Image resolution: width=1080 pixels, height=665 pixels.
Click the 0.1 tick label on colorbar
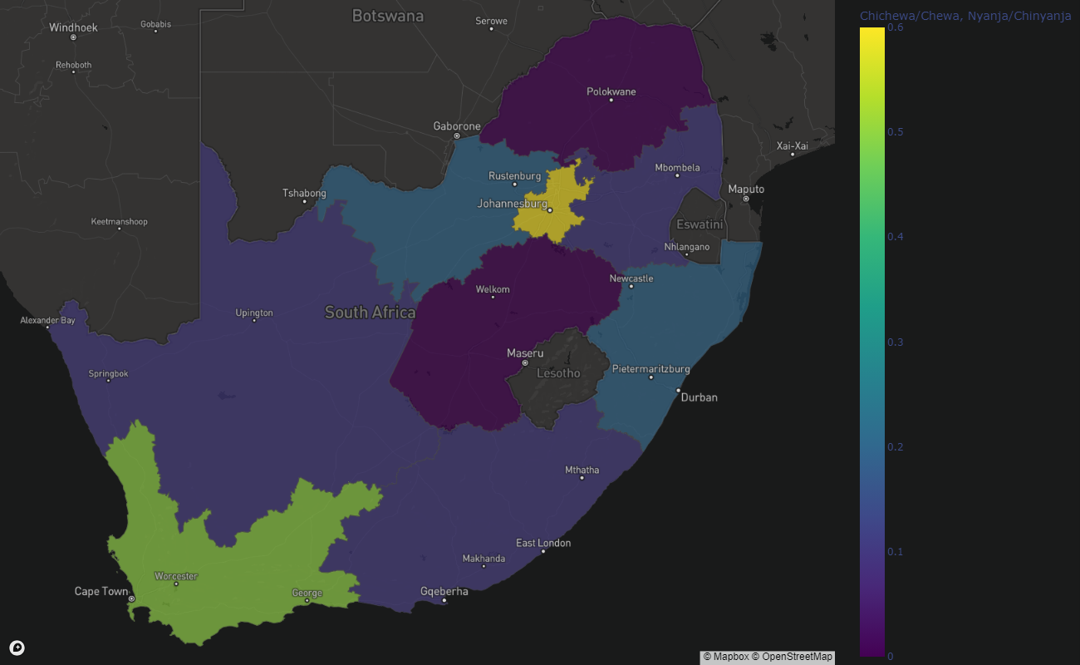pyautogui.click(x=895, y=552)
